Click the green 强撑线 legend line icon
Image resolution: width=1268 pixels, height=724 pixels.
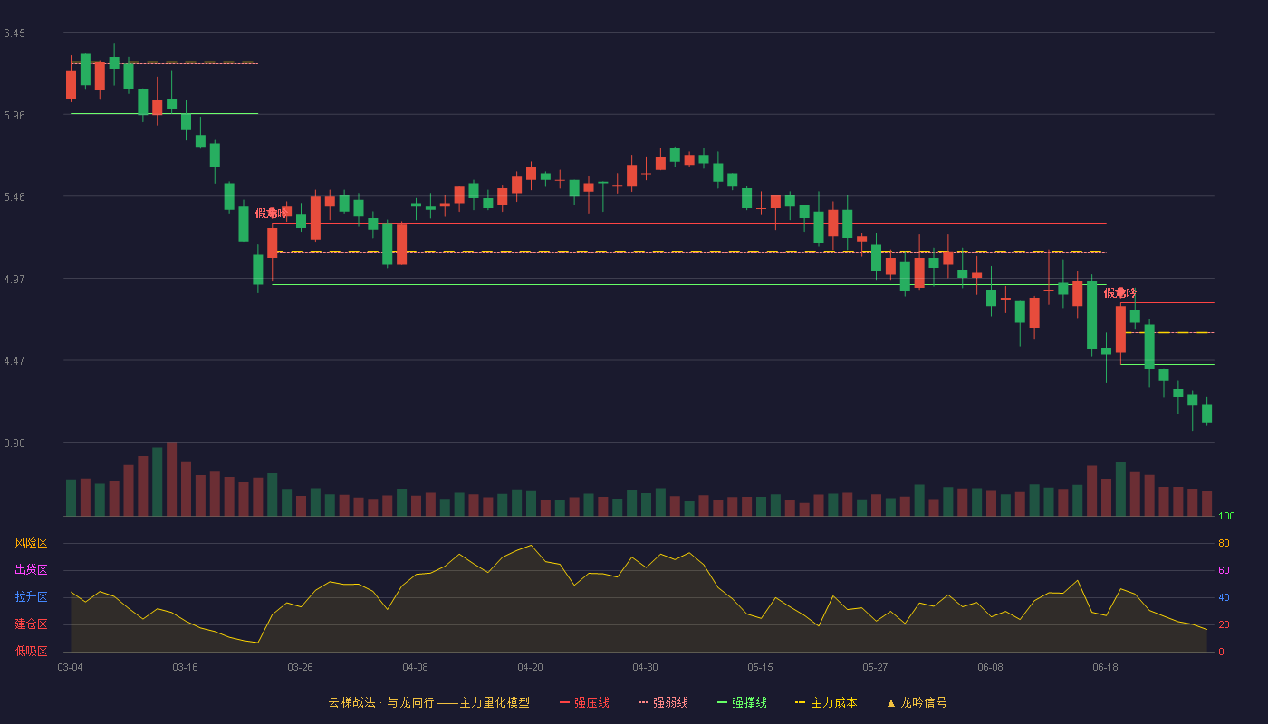point(723,702)
